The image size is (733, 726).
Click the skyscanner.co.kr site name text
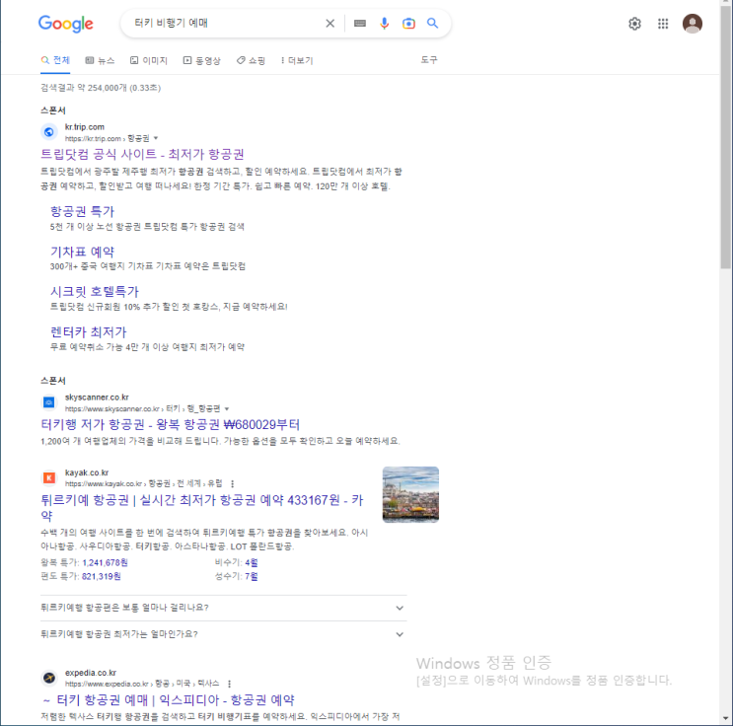[x=97, y=398]
